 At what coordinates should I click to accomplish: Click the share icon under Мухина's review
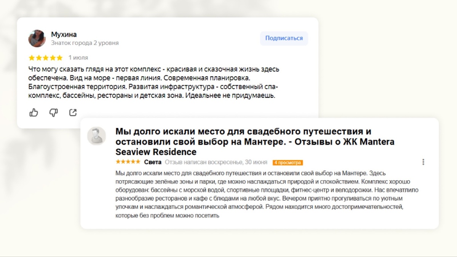pos(73,113)
